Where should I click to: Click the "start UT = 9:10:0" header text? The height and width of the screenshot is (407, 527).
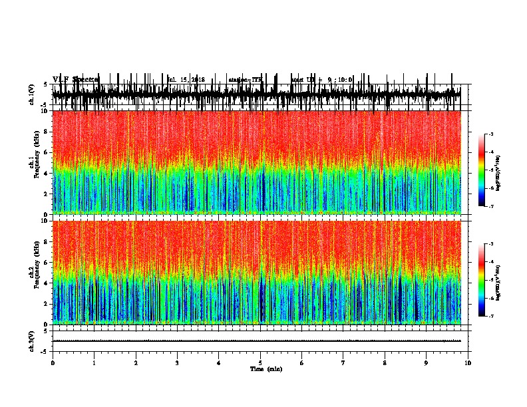click(321, 80)
